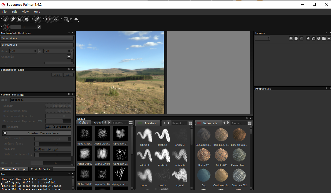Select the Paint brush tool
The width and height of the screenshot is (331, 193).
point(6,19)
